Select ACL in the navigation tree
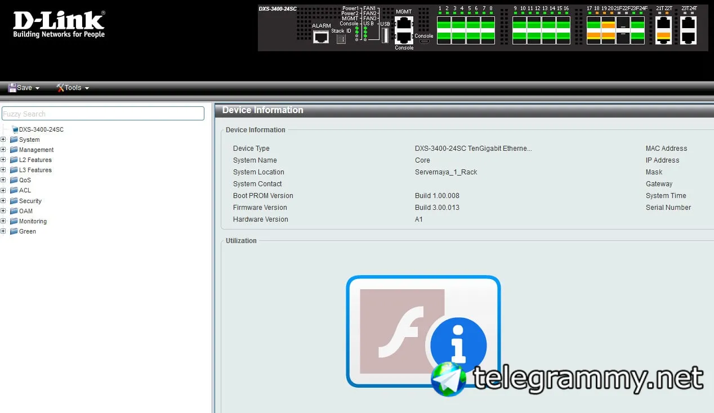714x413 pixels. (x=25, y=191)
